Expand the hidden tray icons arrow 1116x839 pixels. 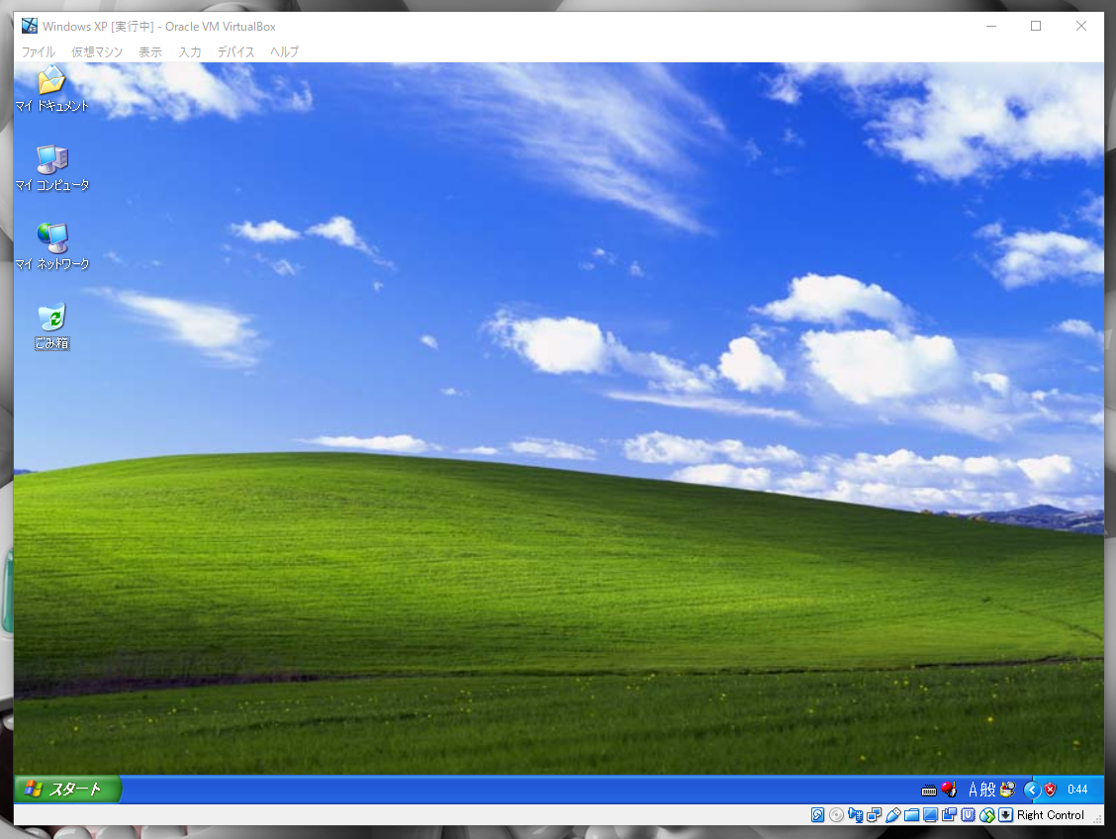tap(1031, 790)
